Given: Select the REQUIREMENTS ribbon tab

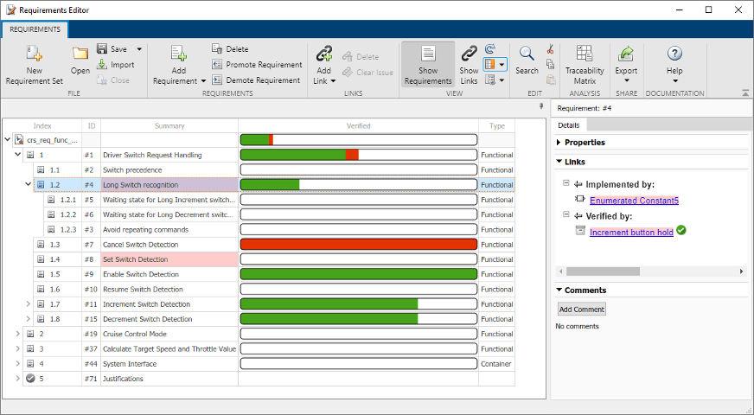Looking at the screenshot, I should 35,29.
